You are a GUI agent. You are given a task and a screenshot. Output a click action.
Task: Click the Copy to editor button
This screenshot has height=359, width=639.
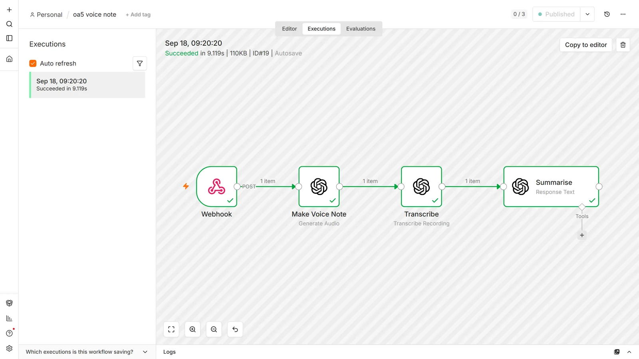point(586,45)
